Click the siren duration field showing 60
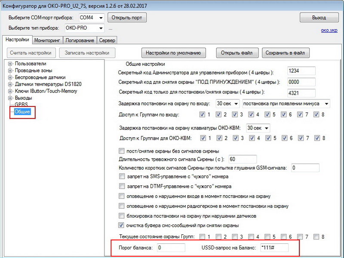The image size is (344, 258). coord(243,159)
